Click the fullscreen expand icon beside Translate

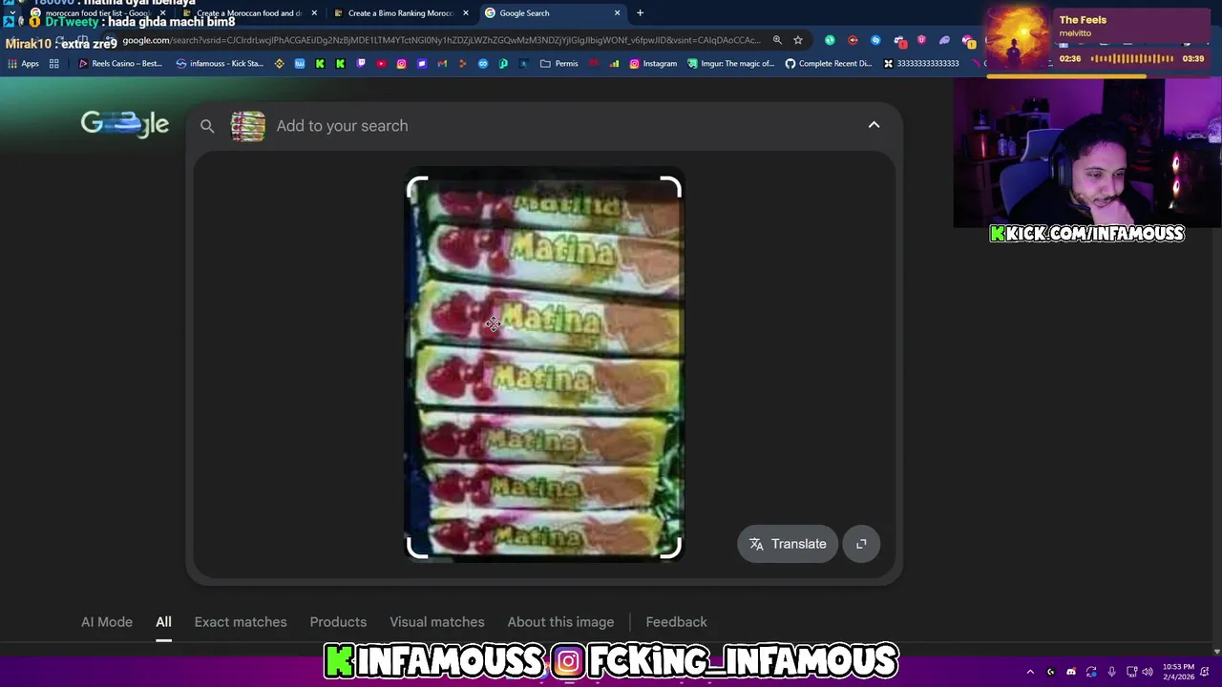(x=861, y=544)
